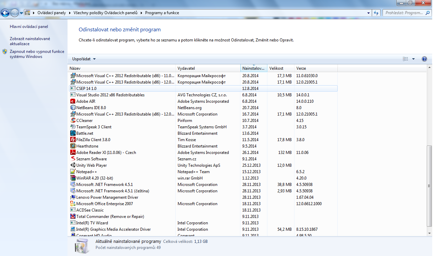443x256 pixels.
Task: Sort by the Verze column header
Action: tap(316, 68)
